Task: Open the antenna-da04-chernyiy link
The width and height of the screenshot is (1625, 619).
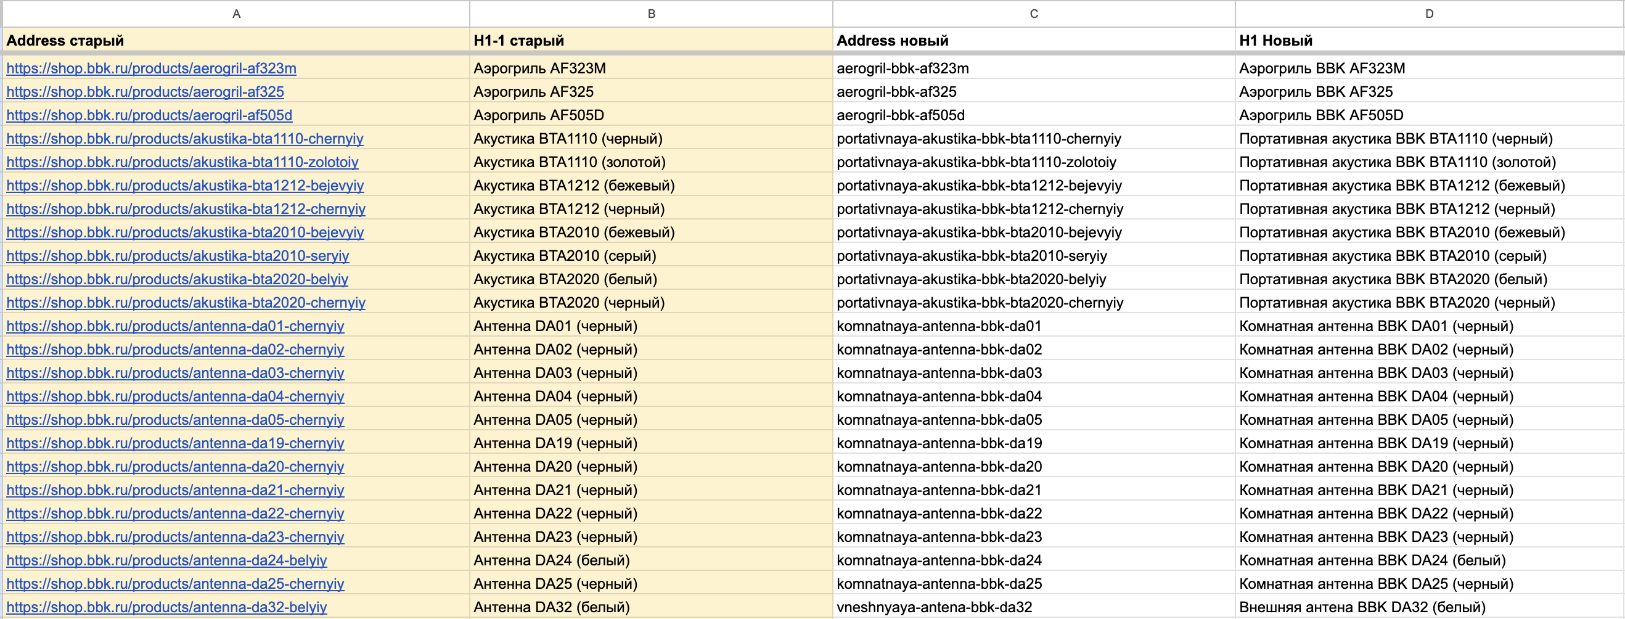Action: [175, 396]
